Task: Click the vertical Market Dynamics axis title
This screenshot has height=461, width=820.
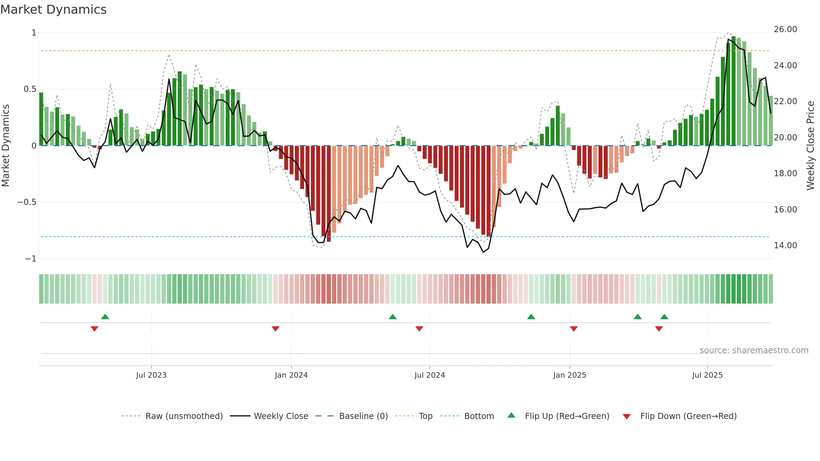Action: [x=5, y=145]
